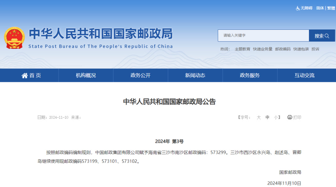Viewport: 336px width, 187px height.
Task: Click the 主题教育 hot keyword link
Action: (x=242, y=49)
